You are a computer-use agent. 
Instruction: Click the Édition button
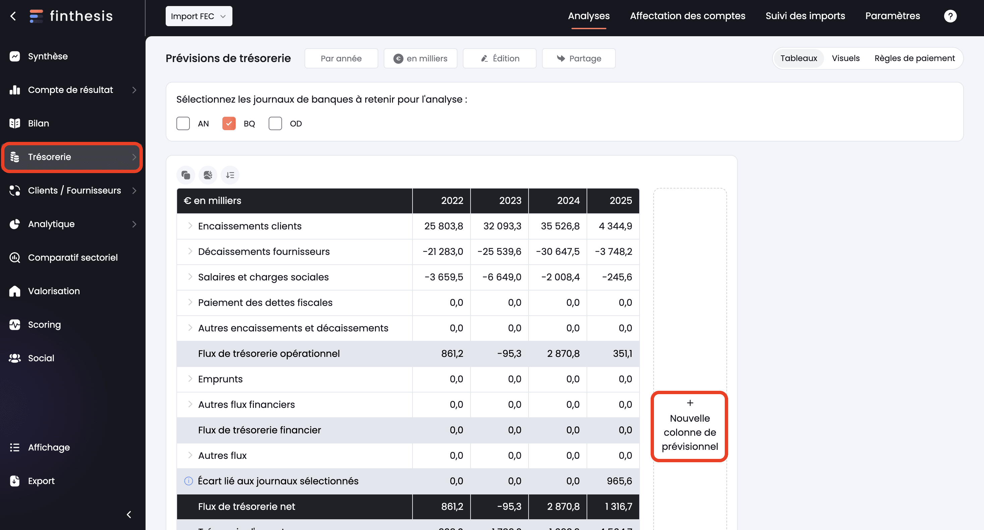point(500,58)
